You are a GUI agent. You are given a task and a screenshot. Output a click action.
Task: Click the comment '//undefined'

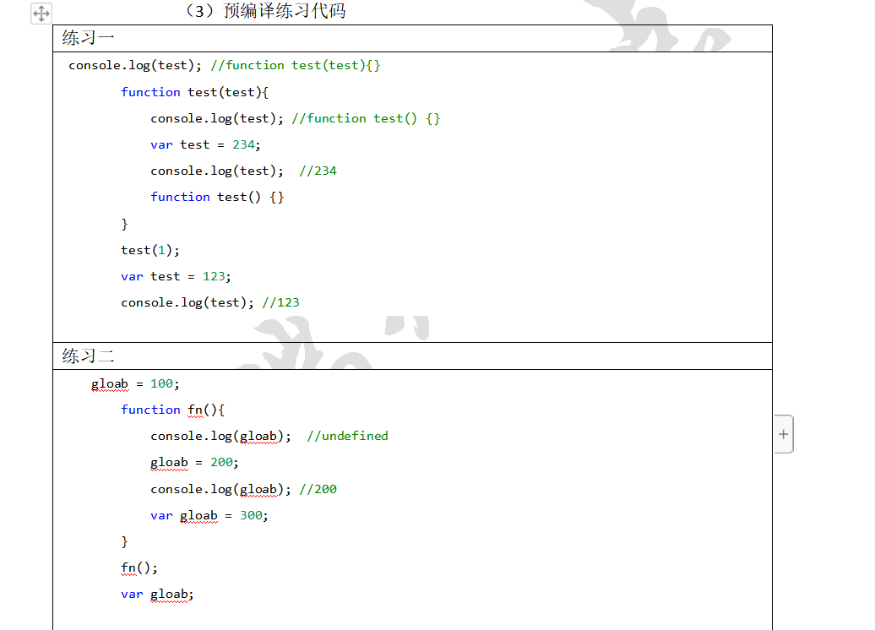pyautogui.click(x=348, y=436)
